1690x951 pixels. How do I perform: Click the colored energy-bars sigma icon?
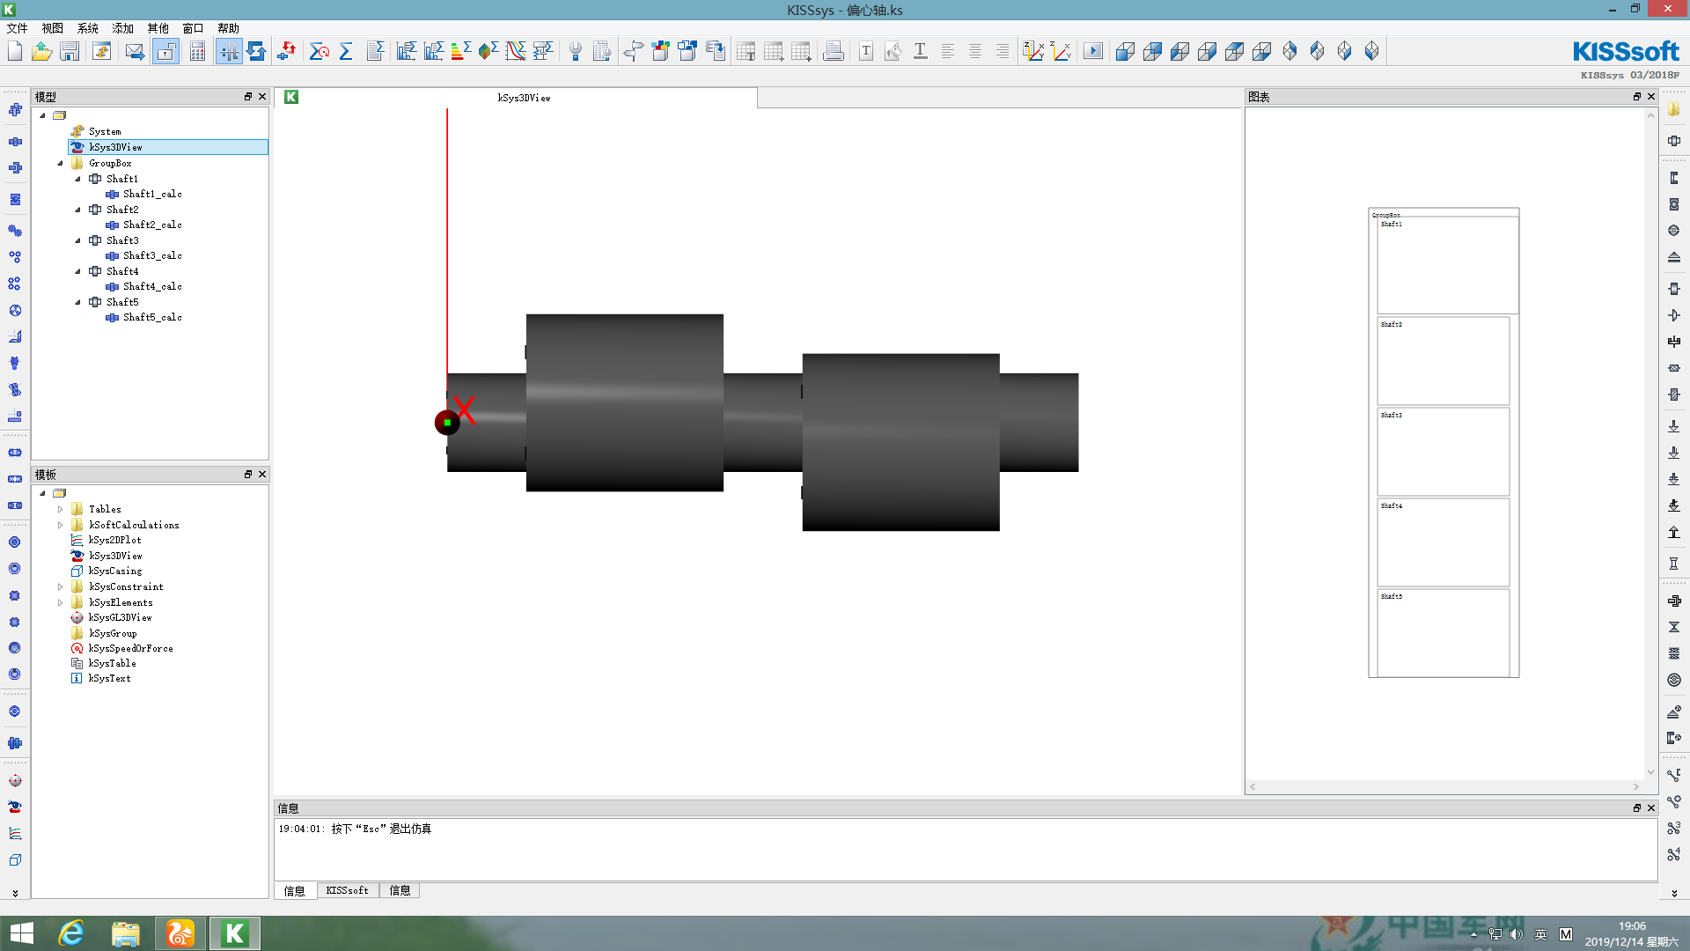(460, 51)
